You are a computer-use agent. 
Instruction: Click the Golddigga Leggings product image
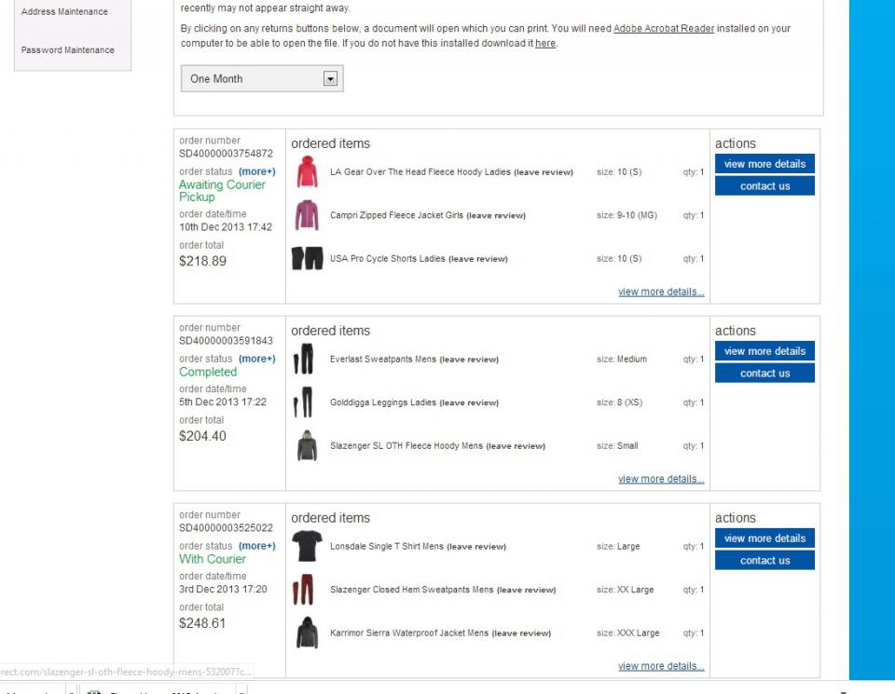304,402
